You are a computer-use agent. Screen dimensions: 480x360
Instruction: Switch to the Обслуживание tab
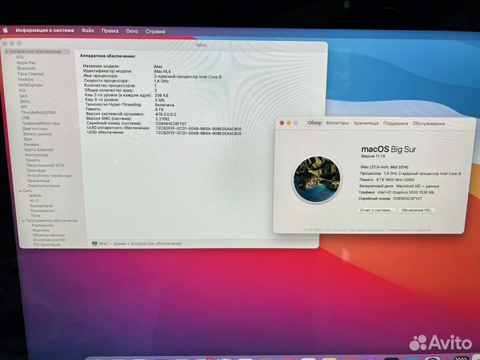429,124
